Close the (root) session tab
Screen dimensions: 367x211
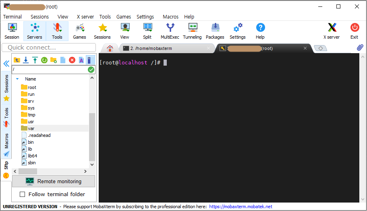pos(305,48)
